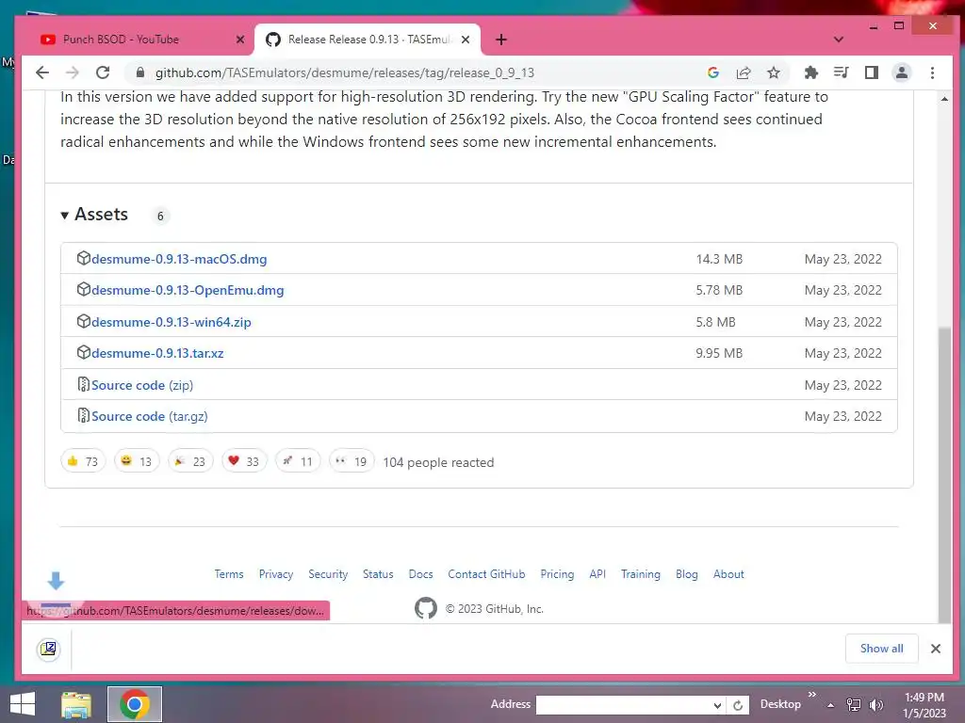Toggle the rocket reaction 11

coord(298,461)
